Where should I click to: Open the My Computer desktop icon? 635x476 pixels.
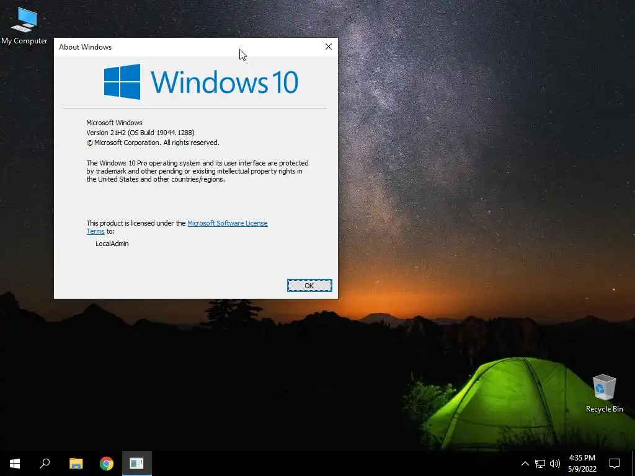tap(24, 25)
